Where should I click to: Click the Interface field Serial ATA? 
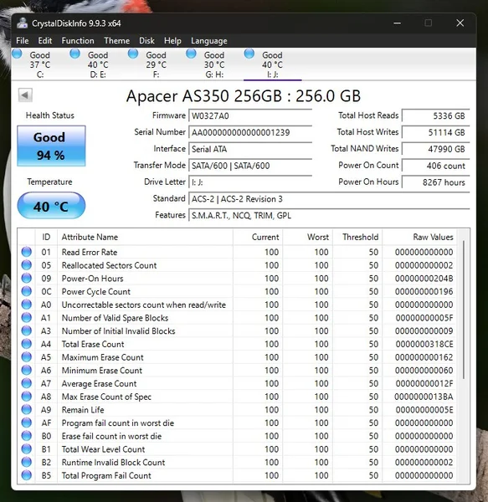click(250, 149)
